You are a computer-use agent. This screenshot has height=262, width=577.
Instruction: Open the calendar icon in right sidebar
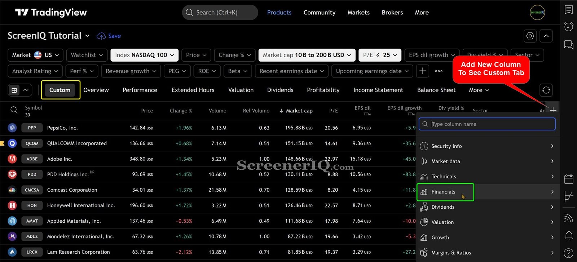tap(569, 179)
